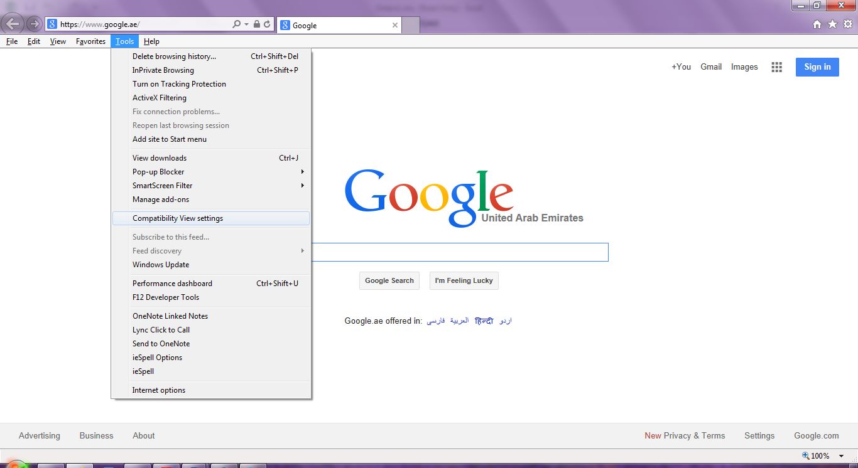Image resolution: width=858 pixels, height=468 pixels.
Task: Open the Tools gear icon
Action: [x=847, y=24]
